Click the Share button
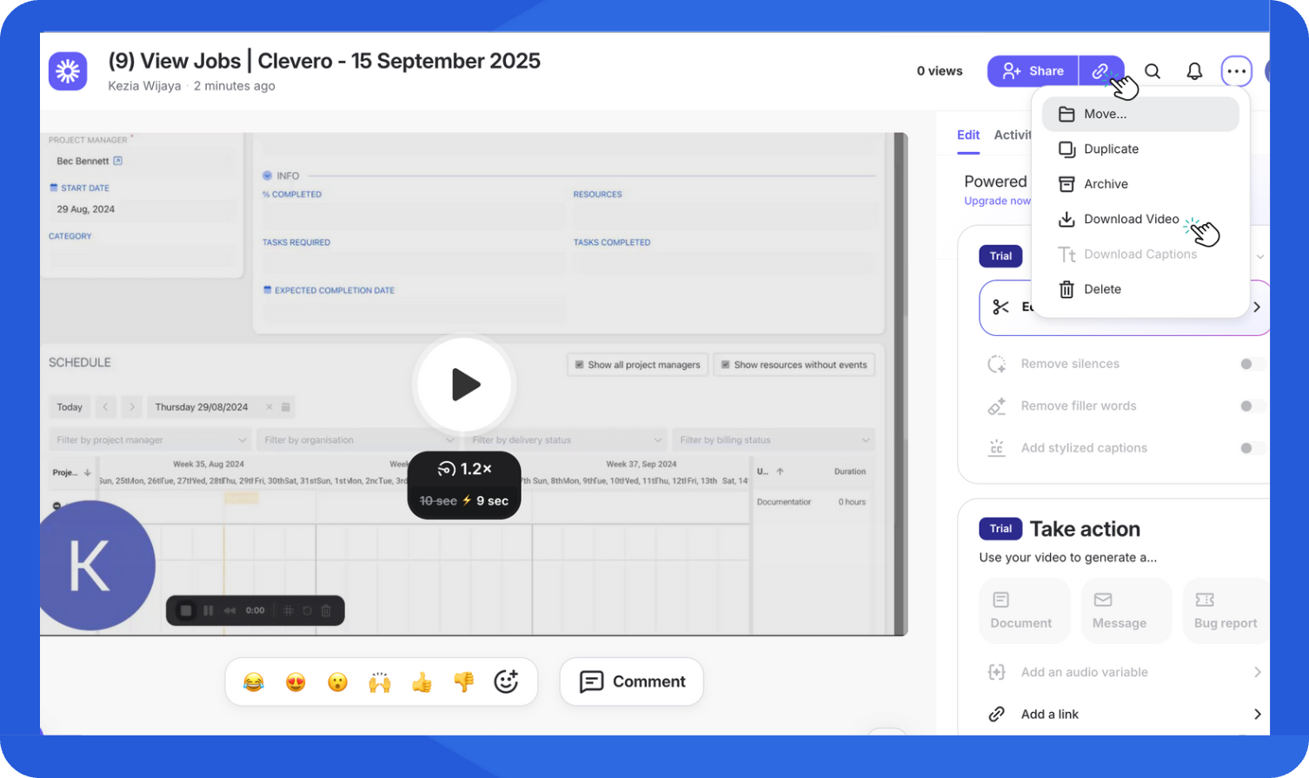Image resolution: width=1309 pixels, height=778 pixels. point(1033,71)
